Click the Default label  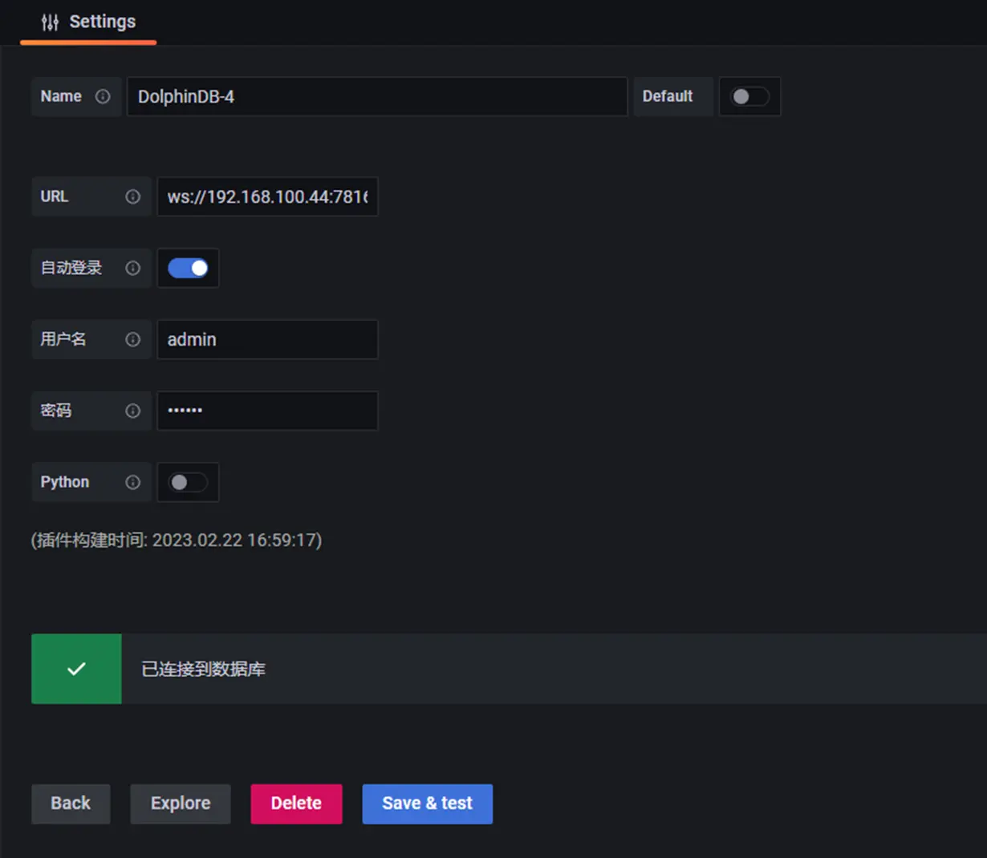(668, 96)
